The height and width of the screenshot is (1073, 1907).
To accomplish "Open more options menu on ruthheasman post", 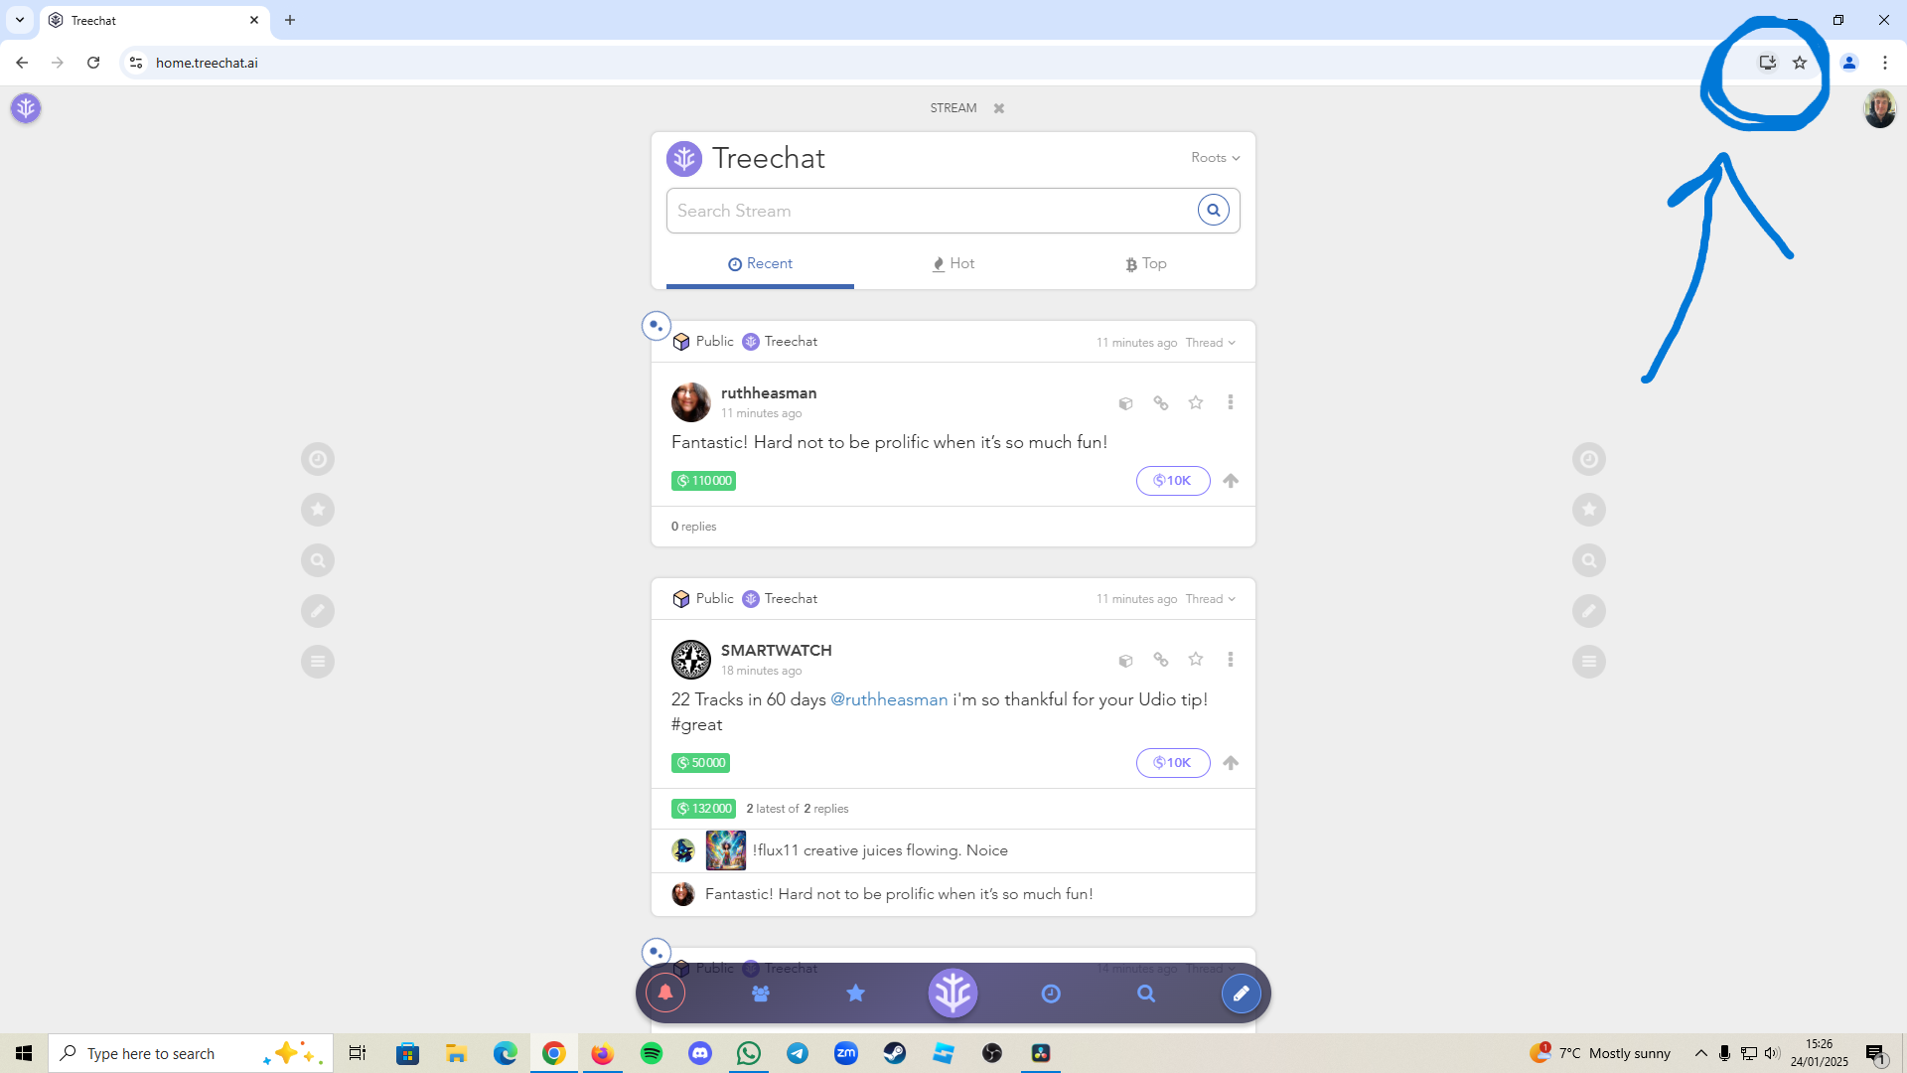I will click(1231, 402).
